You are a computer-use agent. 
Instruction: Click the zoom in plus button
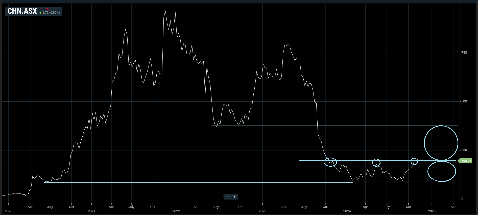234,197
